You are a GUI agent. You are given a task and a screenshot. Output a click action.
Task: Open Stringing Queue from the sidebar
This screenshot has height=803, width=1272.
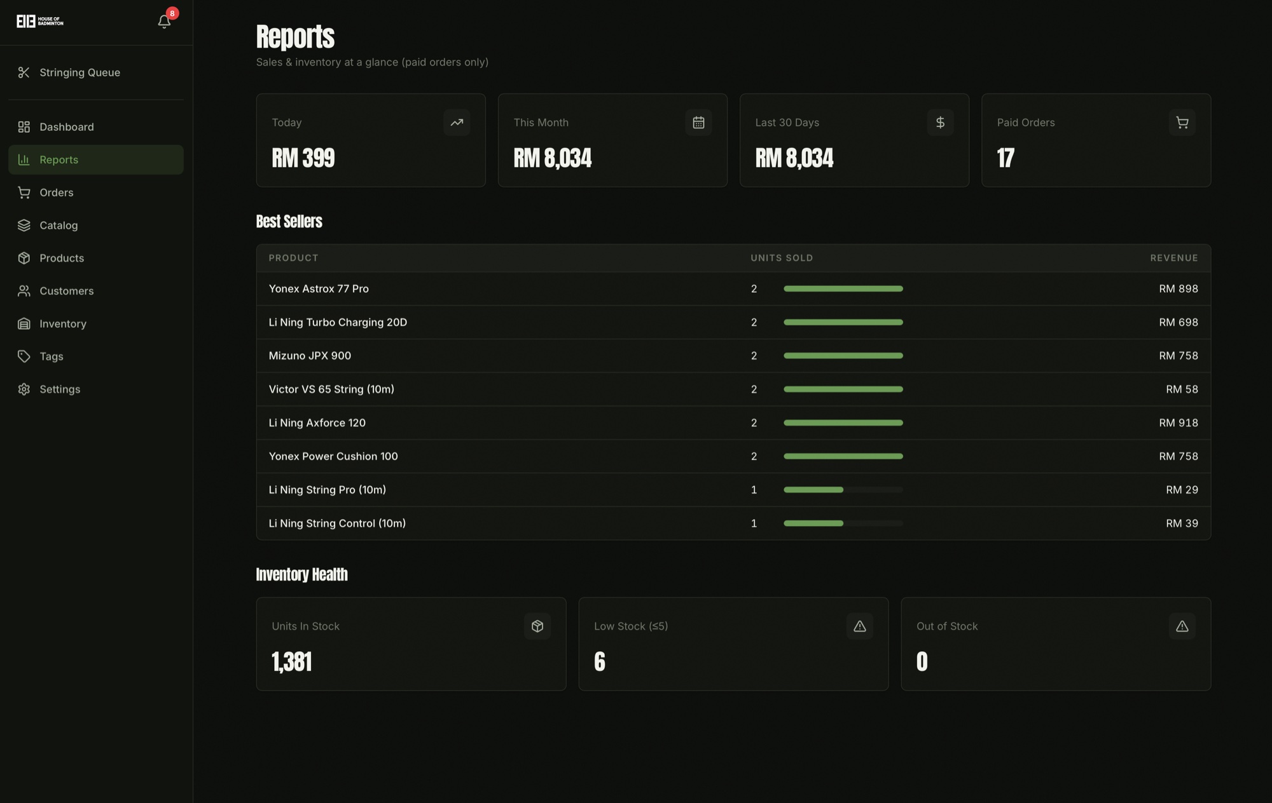tap(96, 72)
